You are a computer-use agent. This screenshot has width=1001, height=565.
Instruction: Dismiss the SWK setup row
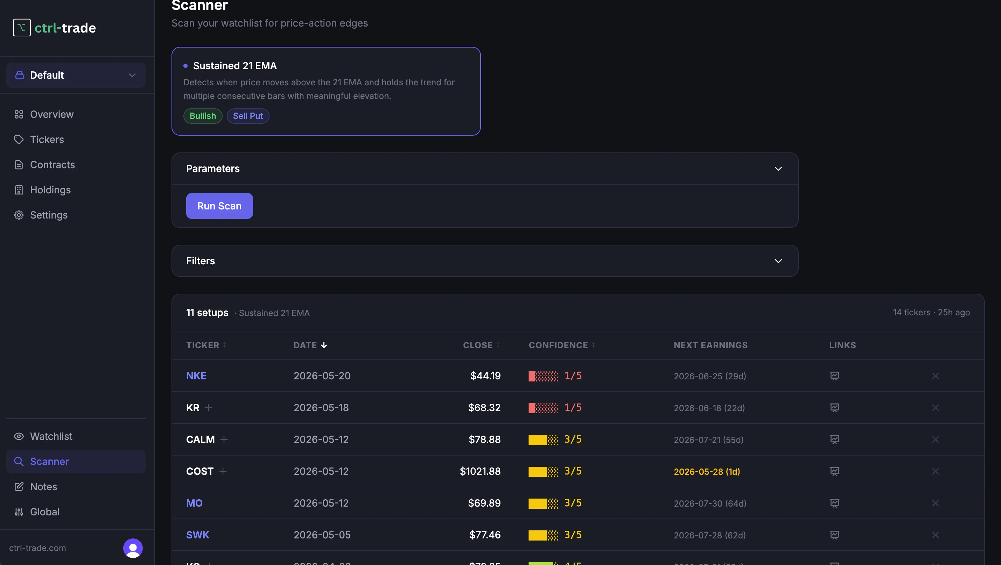tap(935, 535)
